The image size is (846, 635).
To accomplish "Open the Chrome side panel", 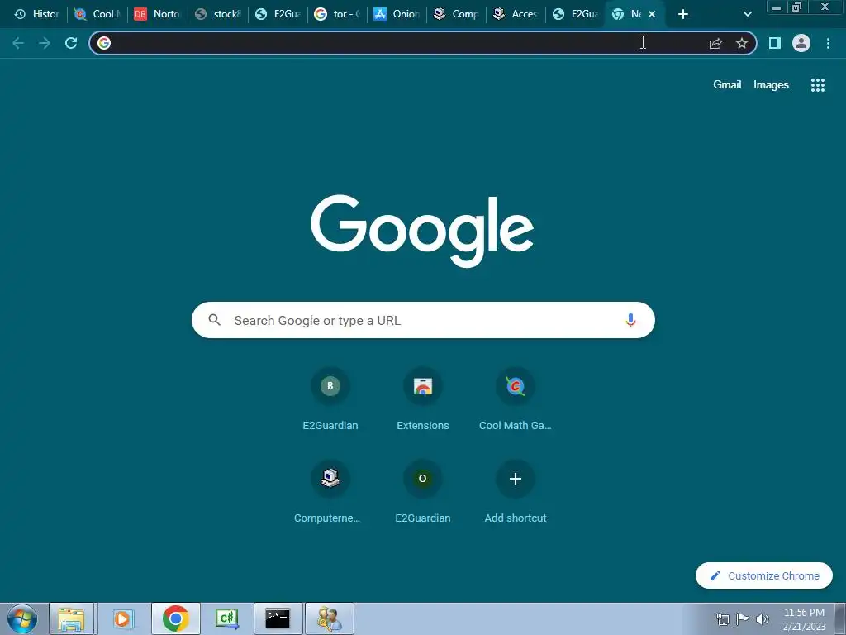I will tap(775, 43).
